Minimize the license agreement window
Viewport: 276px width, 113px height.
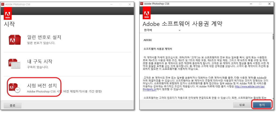pyautogui.click(x=251, y=4)
